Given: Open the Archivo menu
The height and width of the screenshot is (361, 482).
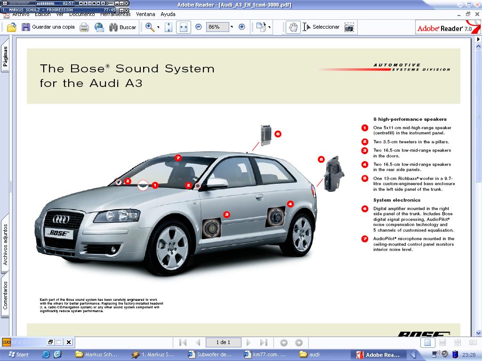Looking at the screenshot, I should [21, 15].
